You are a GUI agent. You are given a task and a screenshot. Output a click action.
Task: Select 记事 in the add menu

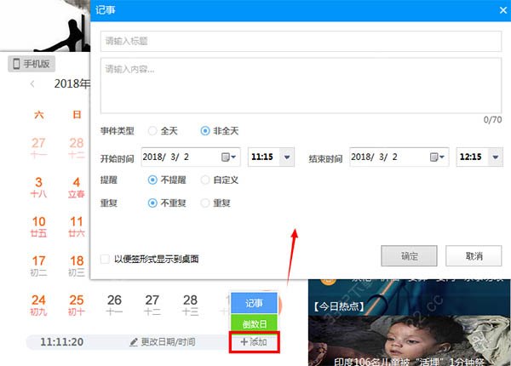[x=254, y=303]
